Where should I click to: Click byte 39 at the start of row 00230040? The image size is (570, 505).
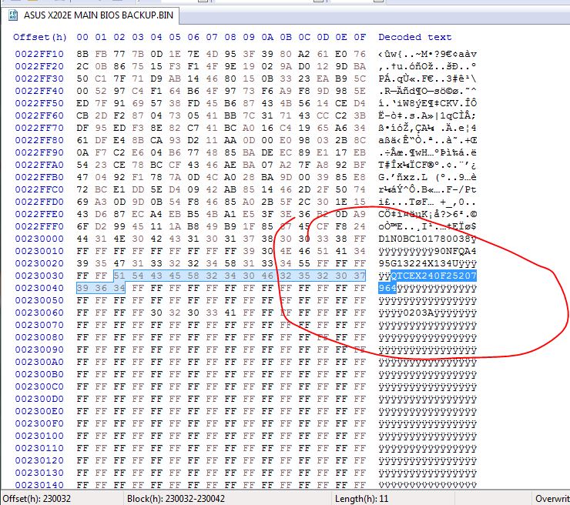click(82, 288)
